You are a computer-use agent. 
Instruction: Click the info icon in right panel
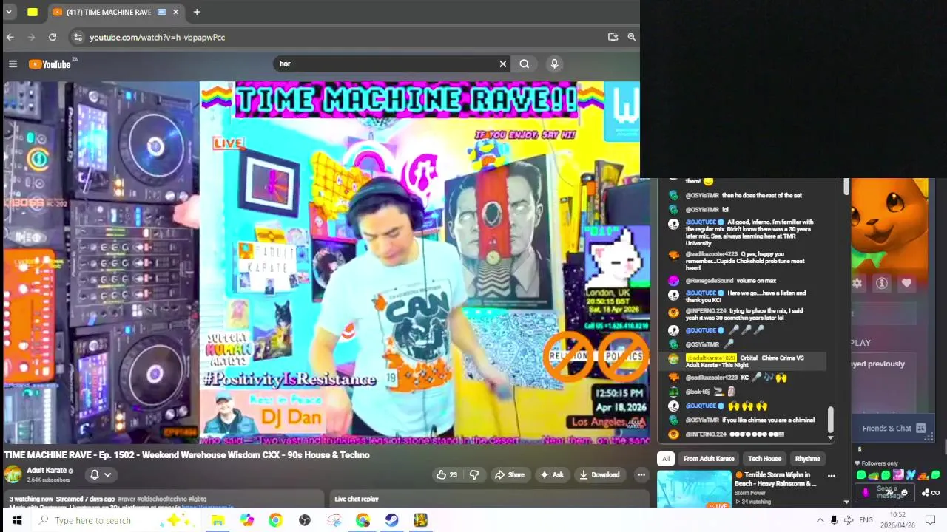point(882,283)
